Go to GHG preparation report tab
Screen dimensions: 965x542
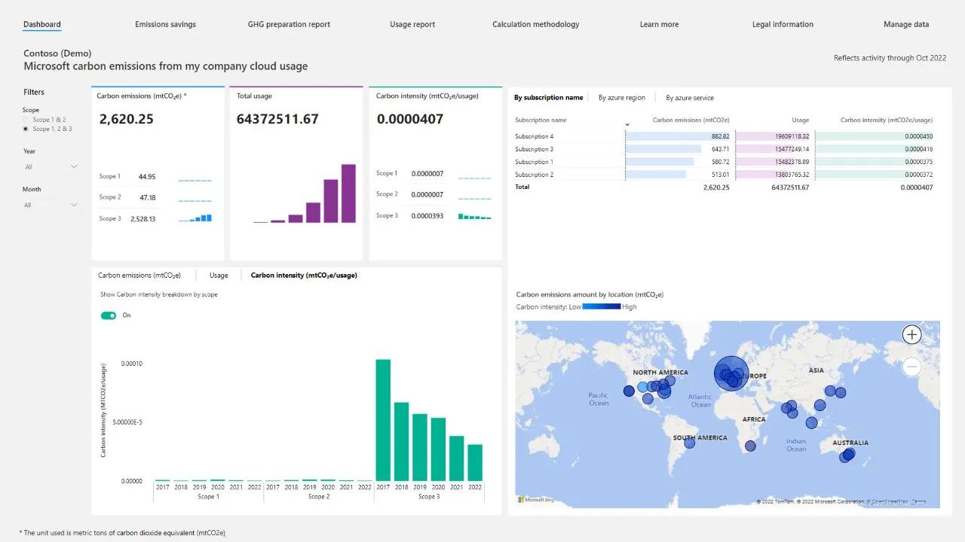[289, 24]
